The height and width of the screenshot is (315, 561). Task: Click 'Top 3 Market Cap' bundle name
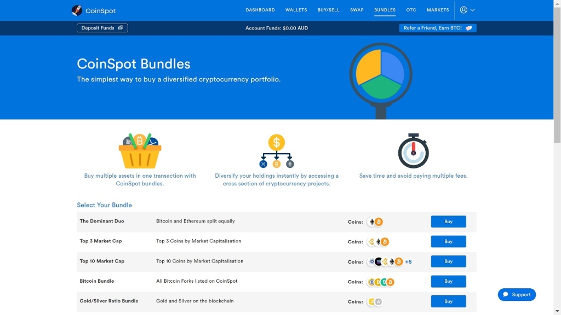[x=101, y=241]
